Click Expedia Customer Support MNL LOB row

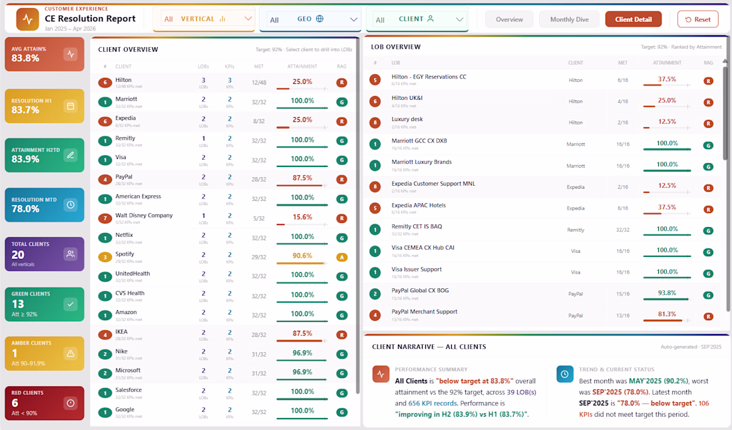tap(544, 187)
